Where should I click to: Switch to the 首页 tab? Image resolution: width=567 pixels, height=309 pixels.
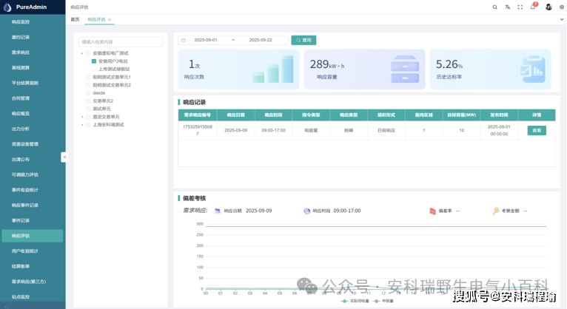75,19
